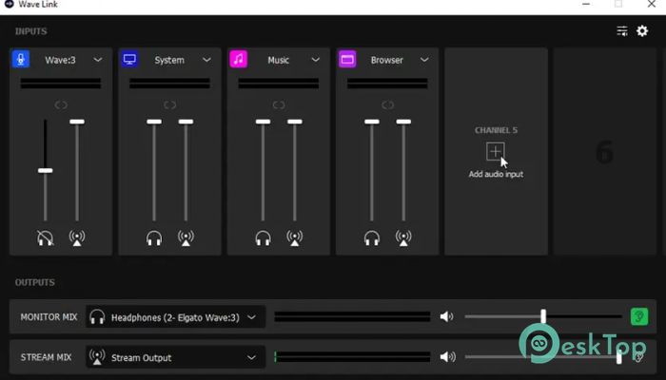Image resolution: width=666 pixels, height=380 pixels.
Task: Click the Wave:3 monitor volume fader handle
Action: click(45, 170)
